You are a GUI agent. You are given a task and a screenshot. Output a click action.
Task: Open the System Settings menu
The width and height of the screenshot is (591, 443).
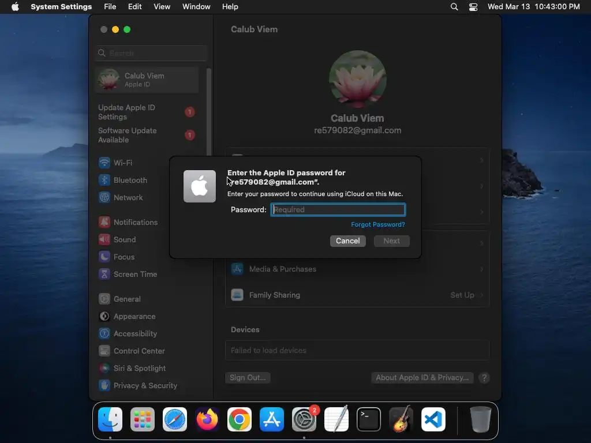pyautogui.click(x=61, y=7)
